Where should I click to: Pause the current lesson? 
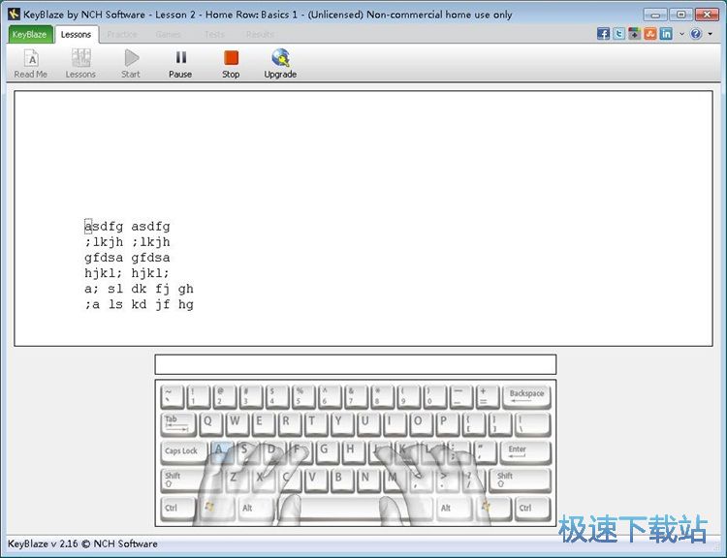pos(180,64)
